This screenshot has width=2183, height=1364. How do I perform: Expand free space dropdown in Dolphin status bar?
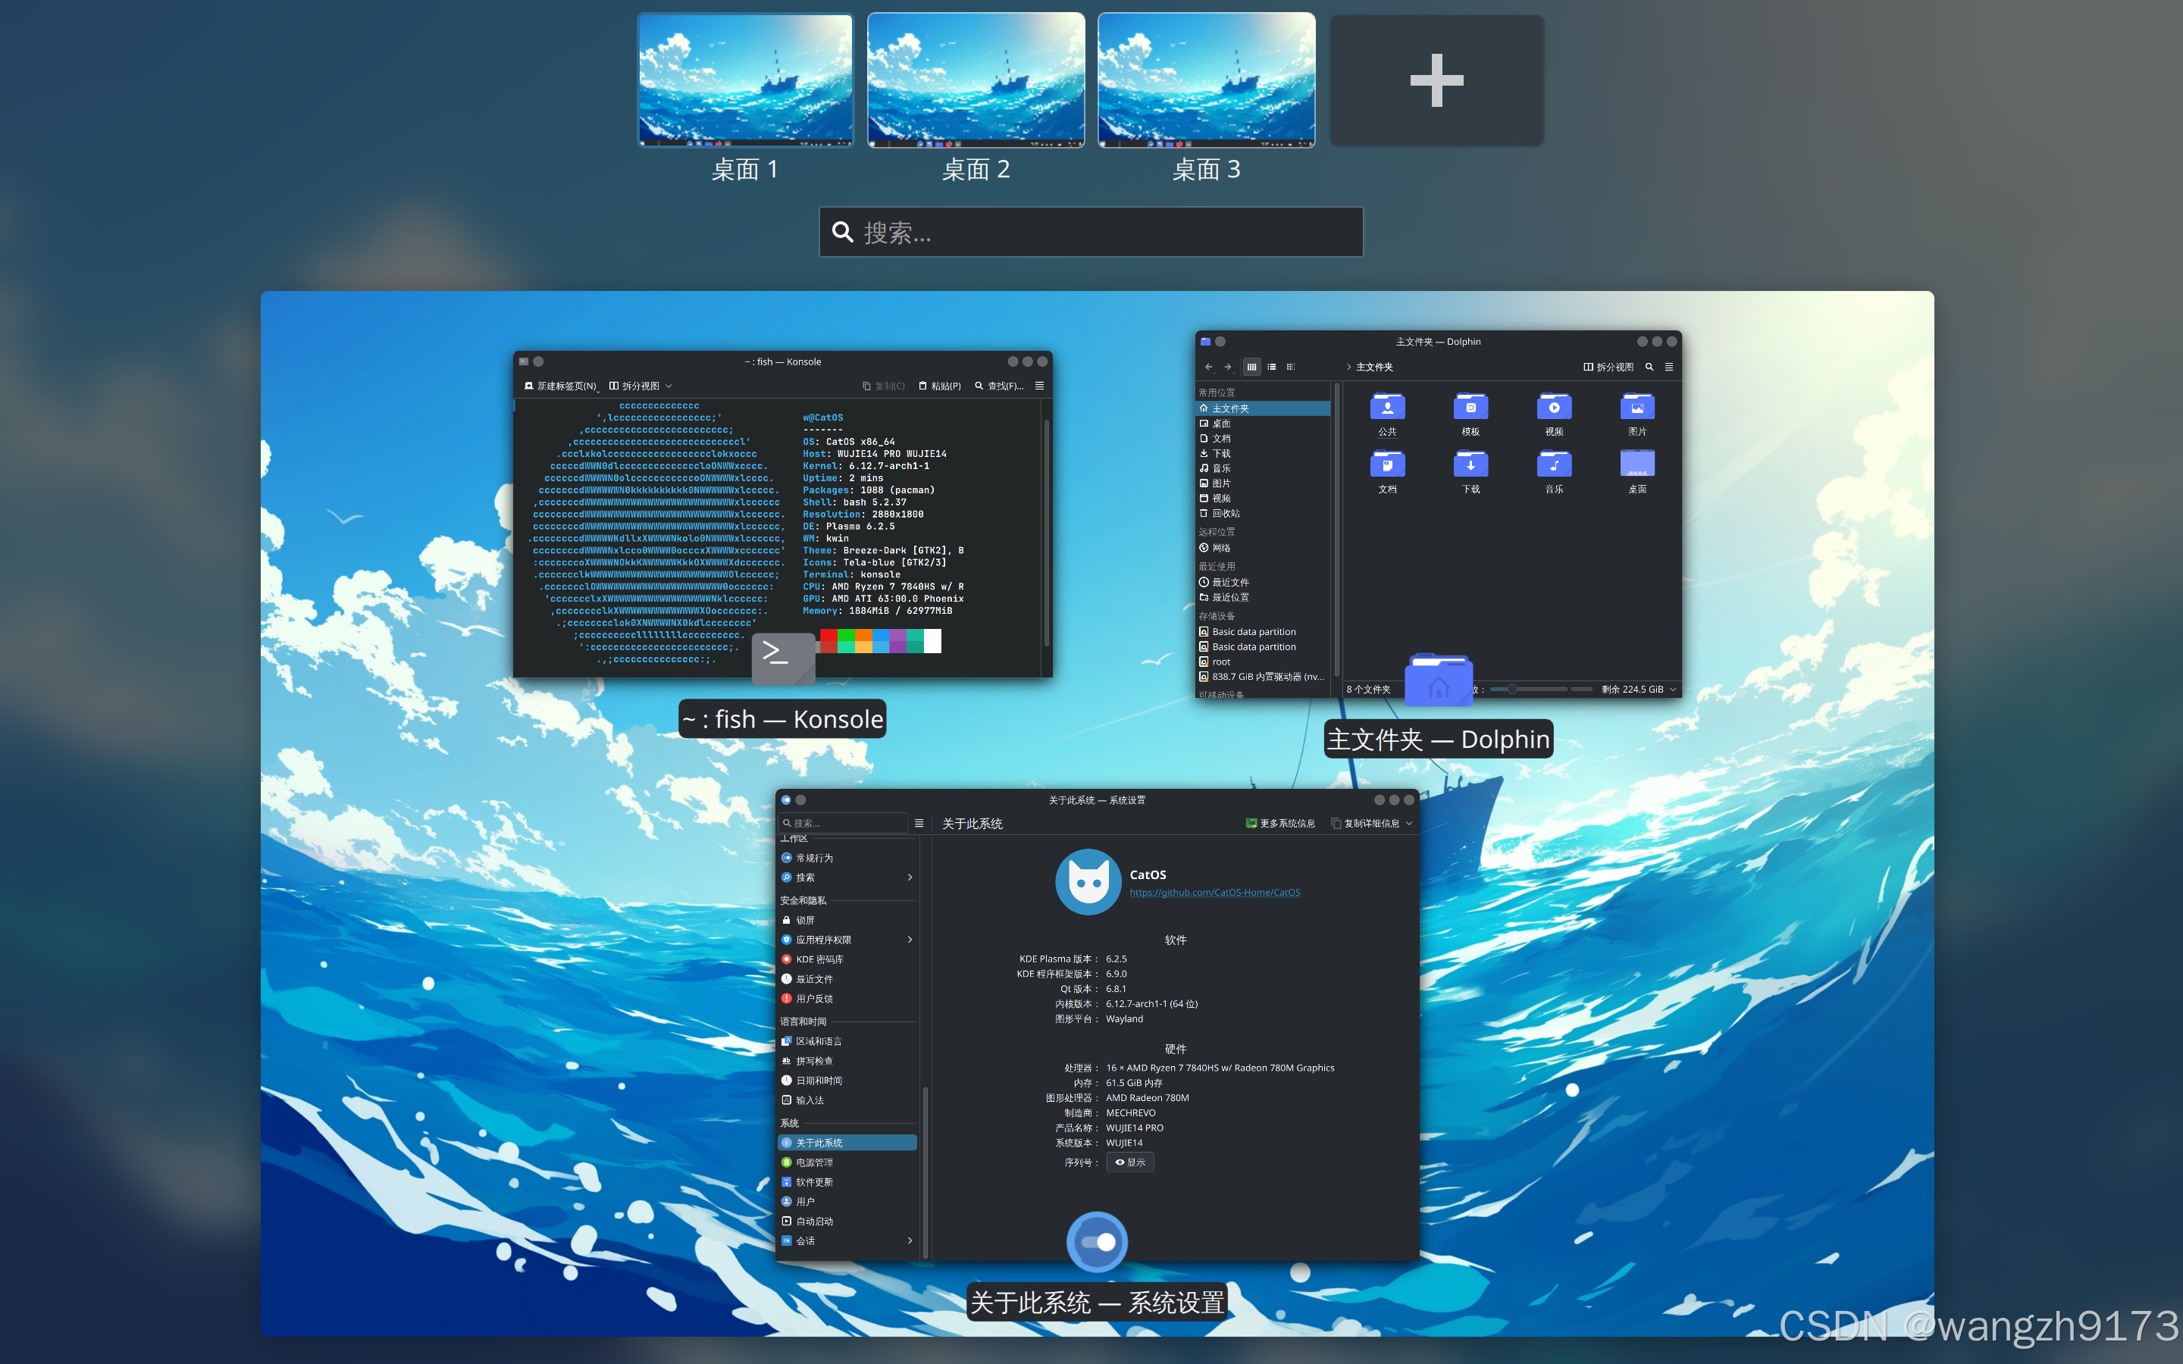(x=1674, y=690)
